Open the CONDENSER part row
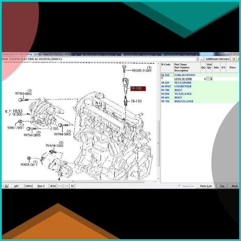Image resolution: width=241 pixels, height=241 pixels. point(183,86)
